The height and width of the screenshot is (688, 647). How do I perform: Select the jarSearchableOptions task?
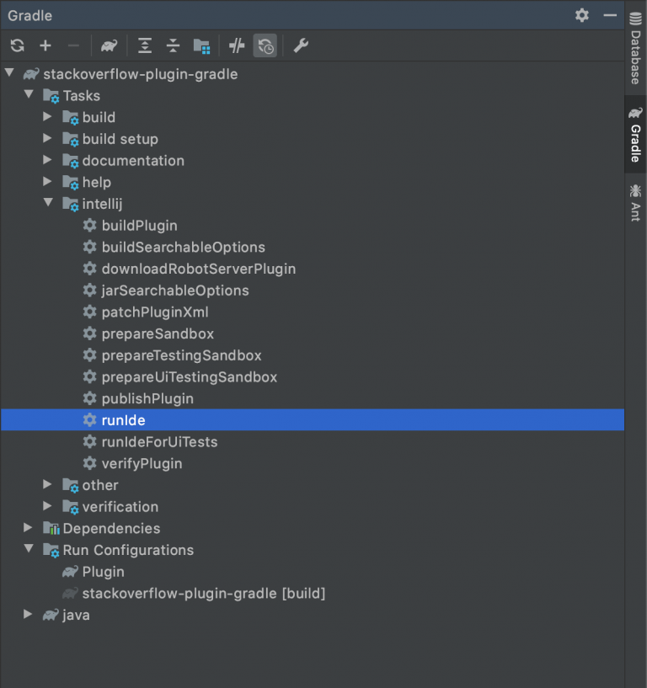pos(175,291)
